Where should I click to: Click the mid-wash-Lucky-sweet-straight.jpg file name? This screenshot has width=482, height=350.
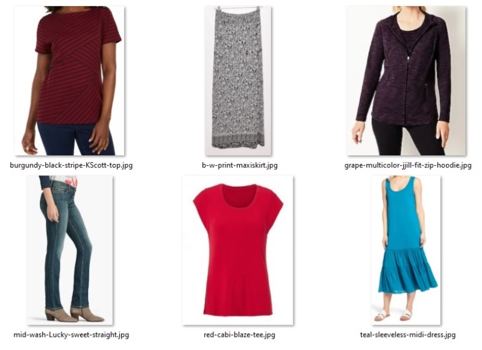(x=71, y=334)
